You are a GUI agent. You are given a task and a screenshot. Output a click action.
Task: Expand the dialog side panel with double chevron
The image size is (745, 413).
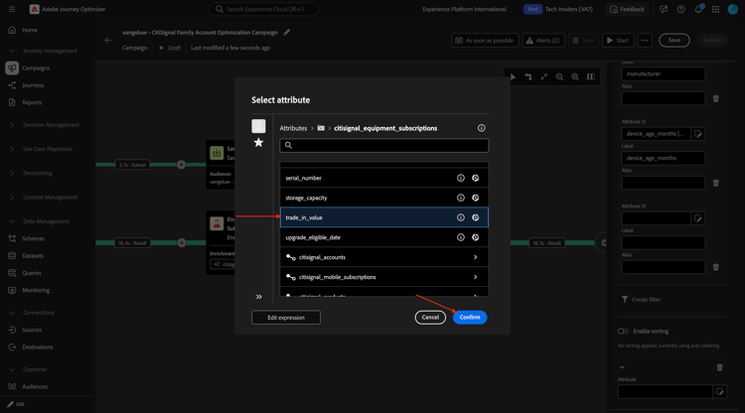click(259, 297)
